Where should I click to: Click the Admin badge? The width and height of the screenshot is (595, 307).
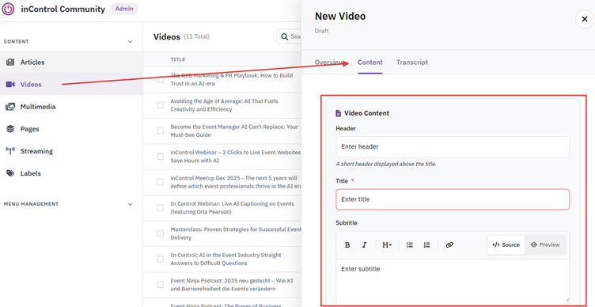click(124, 9)
